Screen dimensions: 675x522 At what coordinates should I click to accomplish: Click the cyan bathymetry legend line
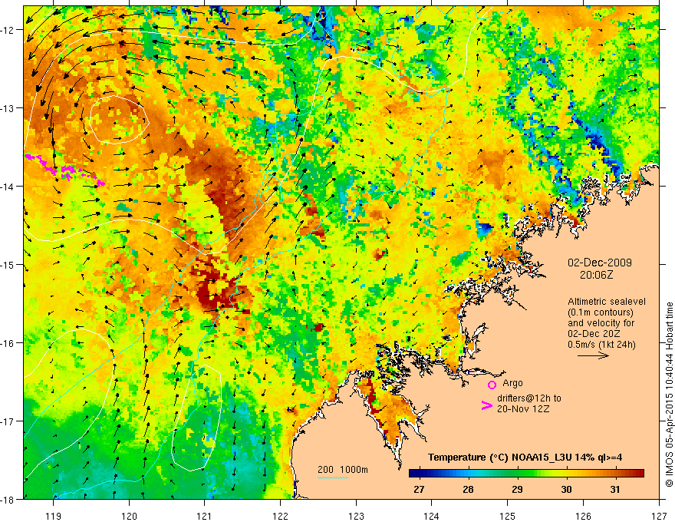click(333, 477)
